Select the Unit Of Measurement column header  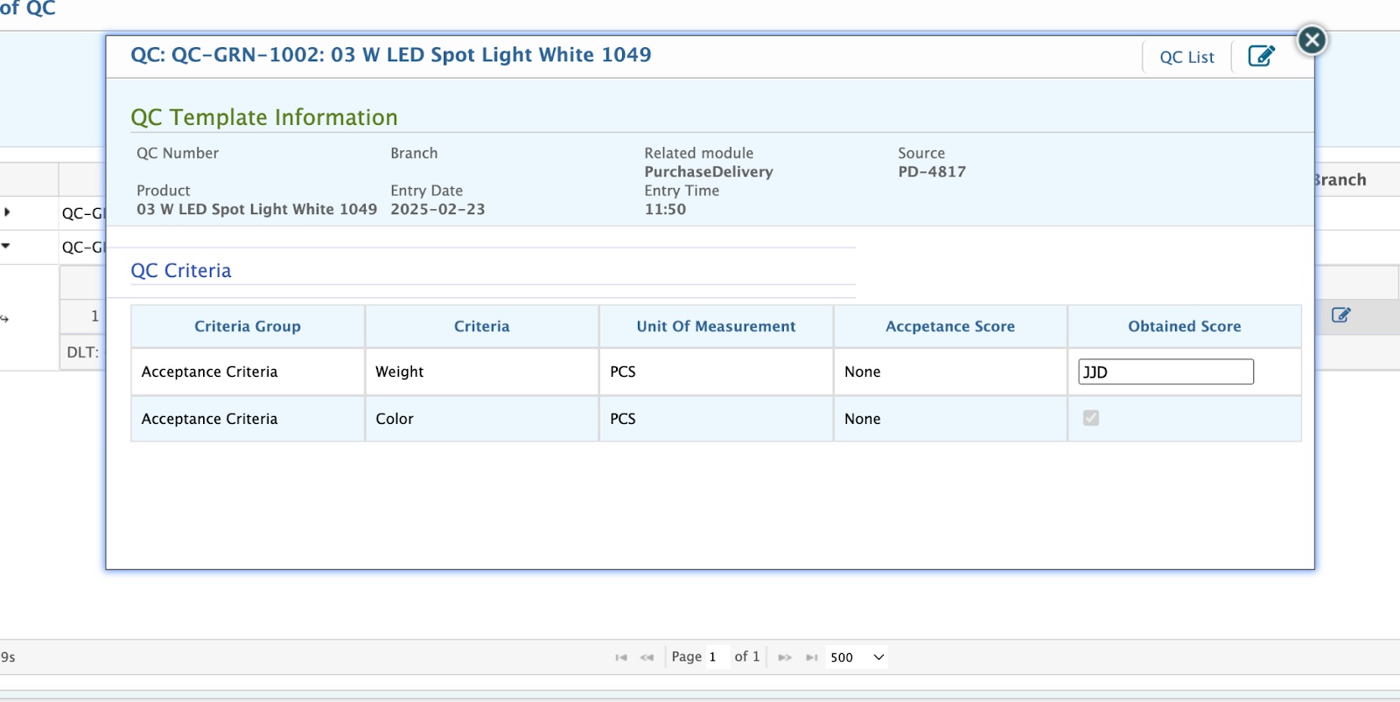(716, 326)
